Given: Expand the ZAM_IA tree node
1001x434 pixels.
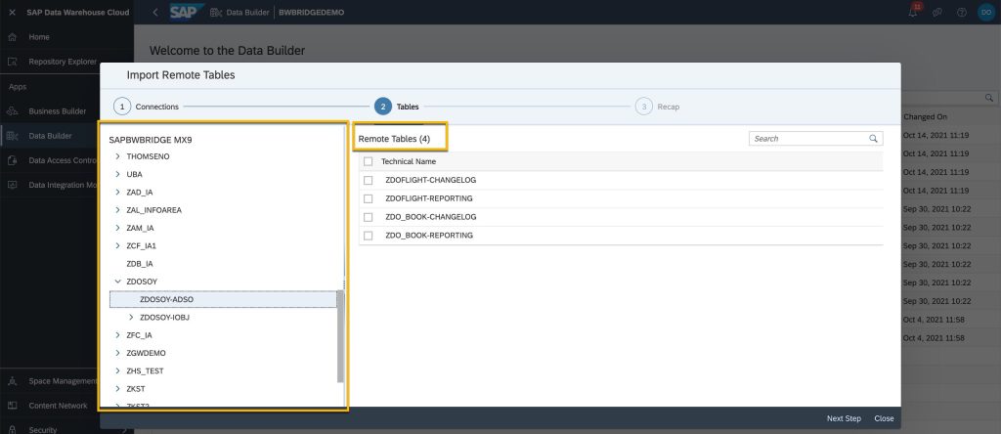Looking at the screenshot, I should (117, 228).
